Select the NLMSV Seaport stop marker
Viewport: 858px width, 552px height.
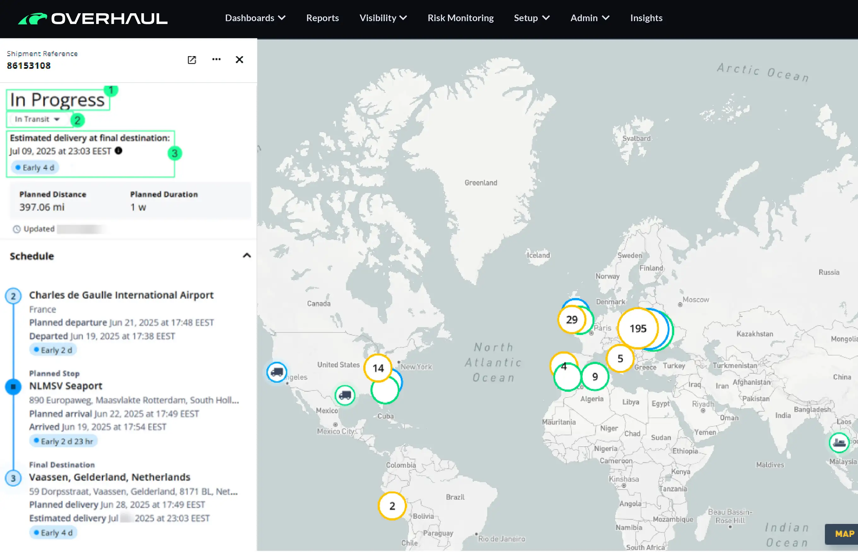point(13,387)
